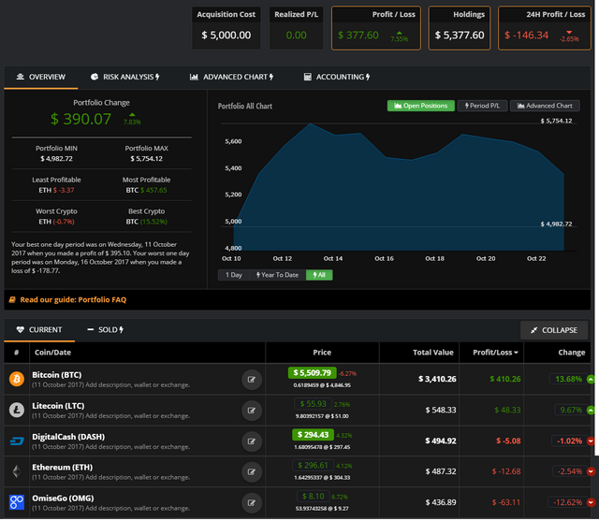The width and height of the screenshot is (599, 520).
Task: Click the Dash coin logo
Action: [17, 441]
